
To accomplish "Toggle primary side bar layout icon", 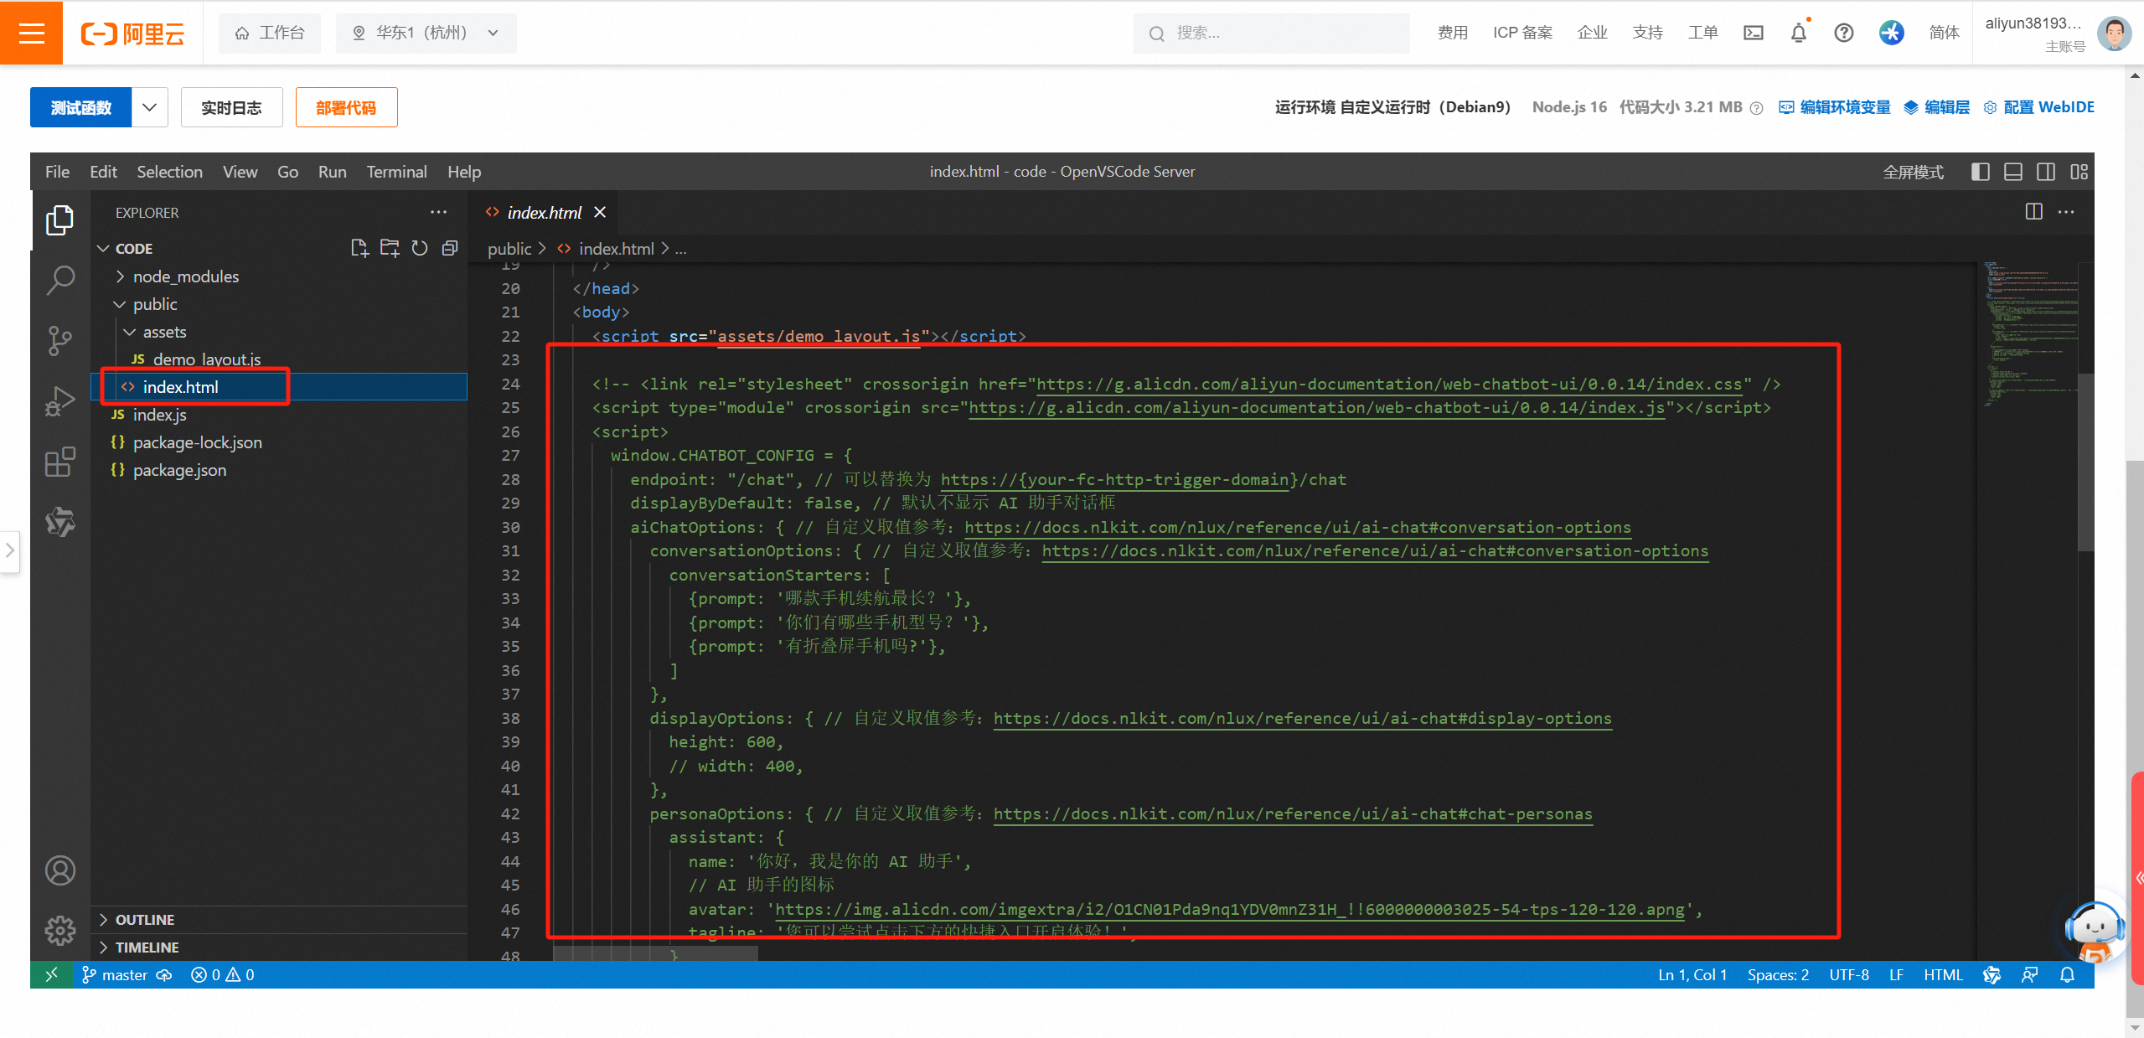I will pyautogui.click(x=1980, y=172).
